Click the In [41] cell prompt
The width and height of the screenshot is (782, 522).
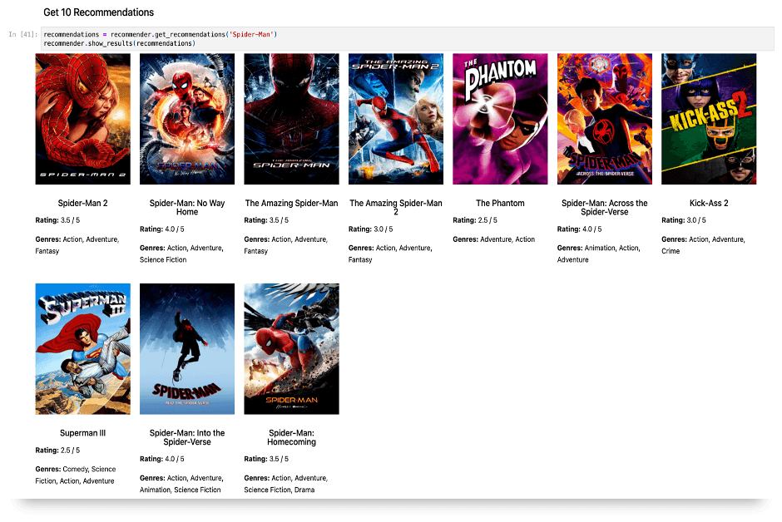tap(22, 34)
